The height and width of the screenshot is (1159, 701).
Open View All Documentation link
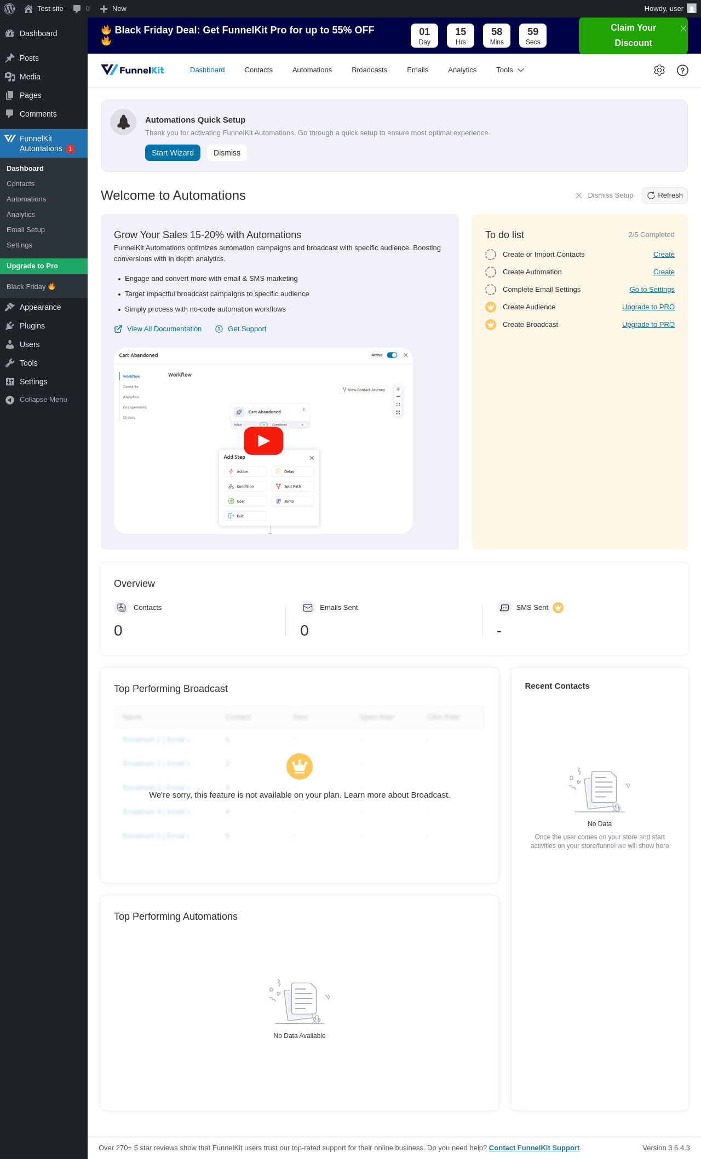[158, 329]
